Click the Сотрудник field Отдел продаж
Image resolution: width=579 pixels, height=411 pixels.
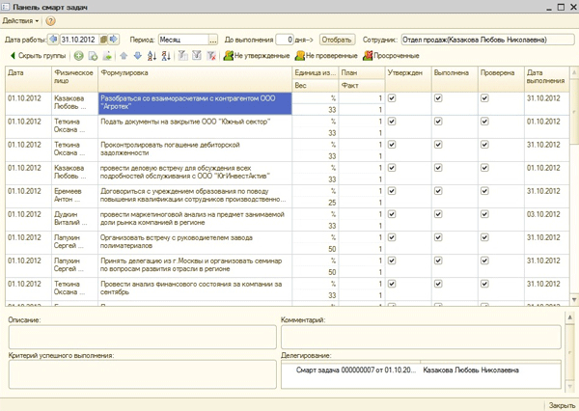click(x=487, y=40)
